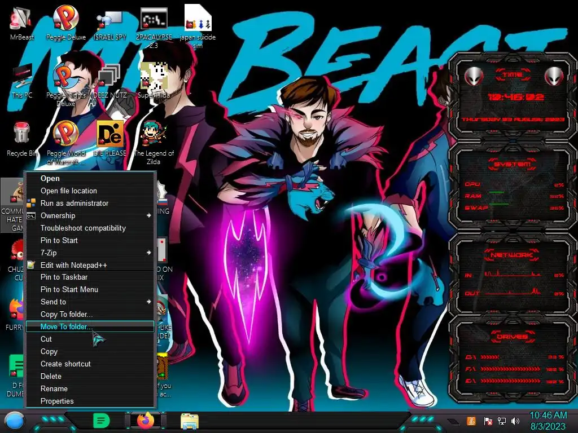Open the green notes app on taskbar

(x=101, y=421)
